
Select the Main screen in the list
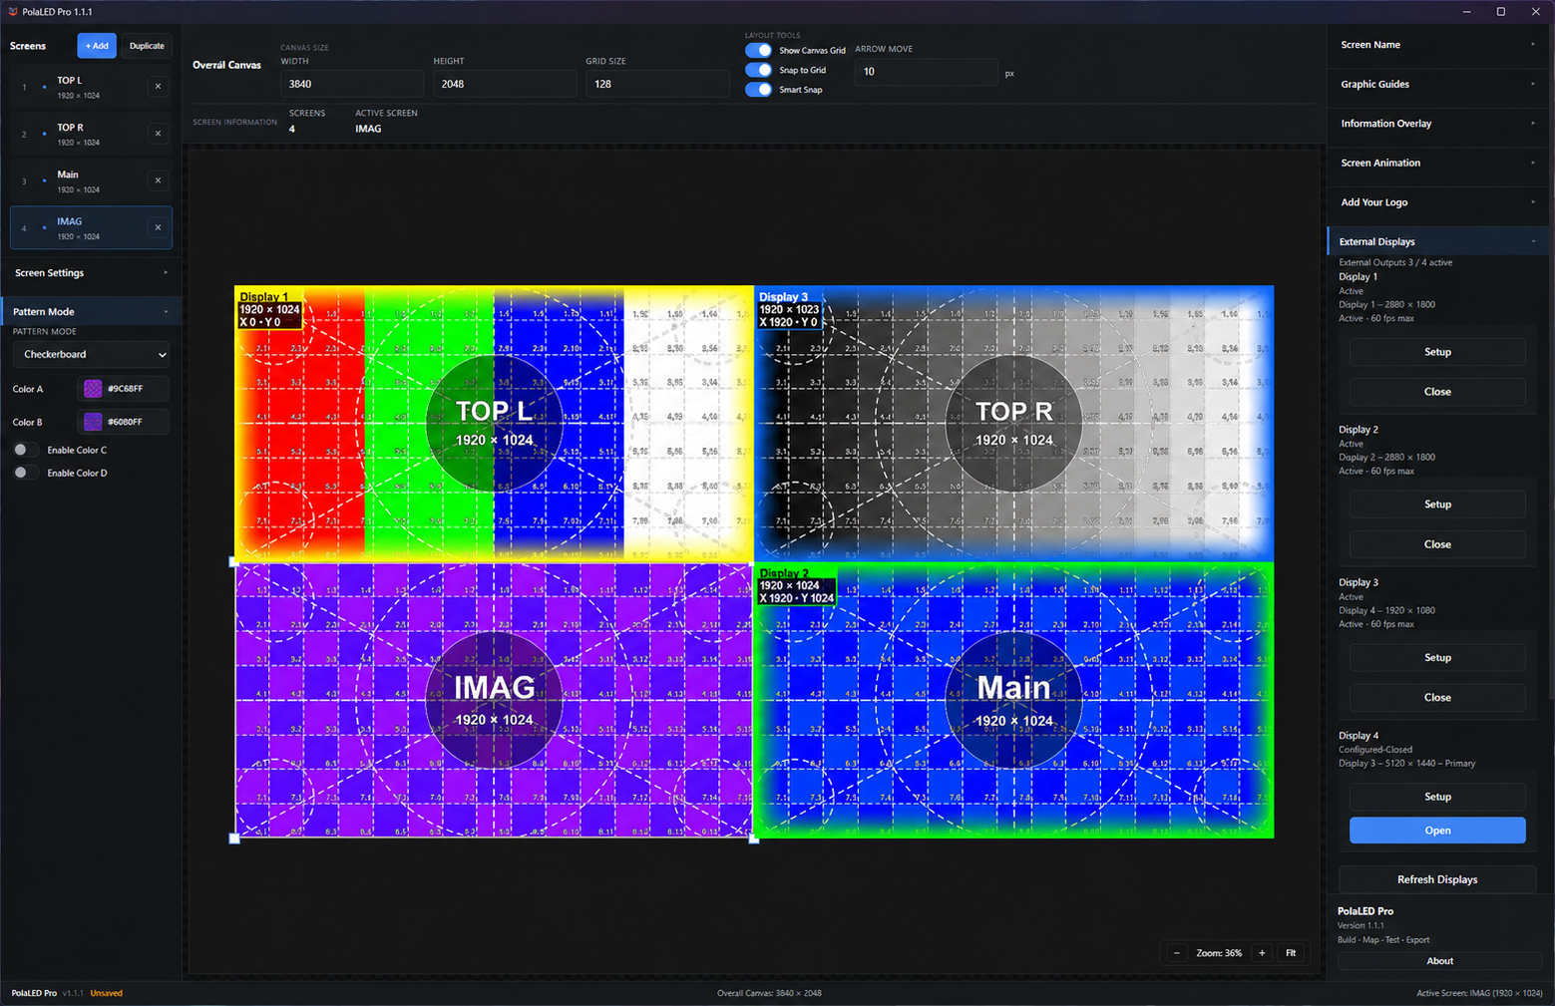coord(91,180)
